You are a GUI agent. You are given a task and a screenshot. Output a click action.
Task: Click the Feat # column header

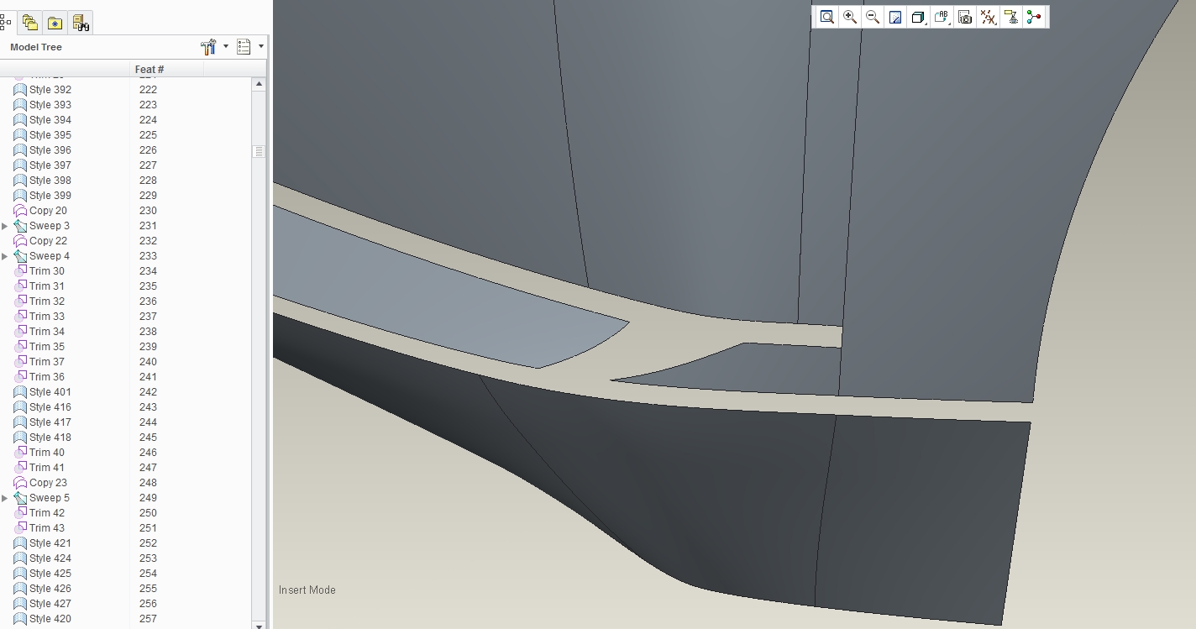click(149, 69)
